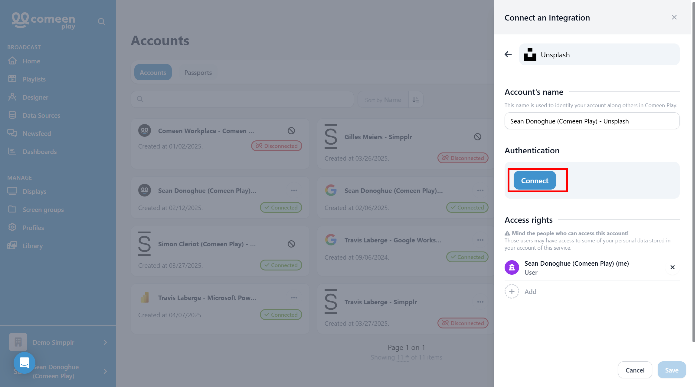Click the Unsplash logo icon
Viewport: 697px width, 387px height.
point(530,54)
